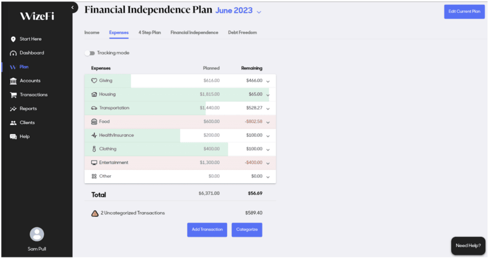Click the Reports chart icon
Viewport: 489px width, 258px height.
pyautogui.click(x=13, y=109)
